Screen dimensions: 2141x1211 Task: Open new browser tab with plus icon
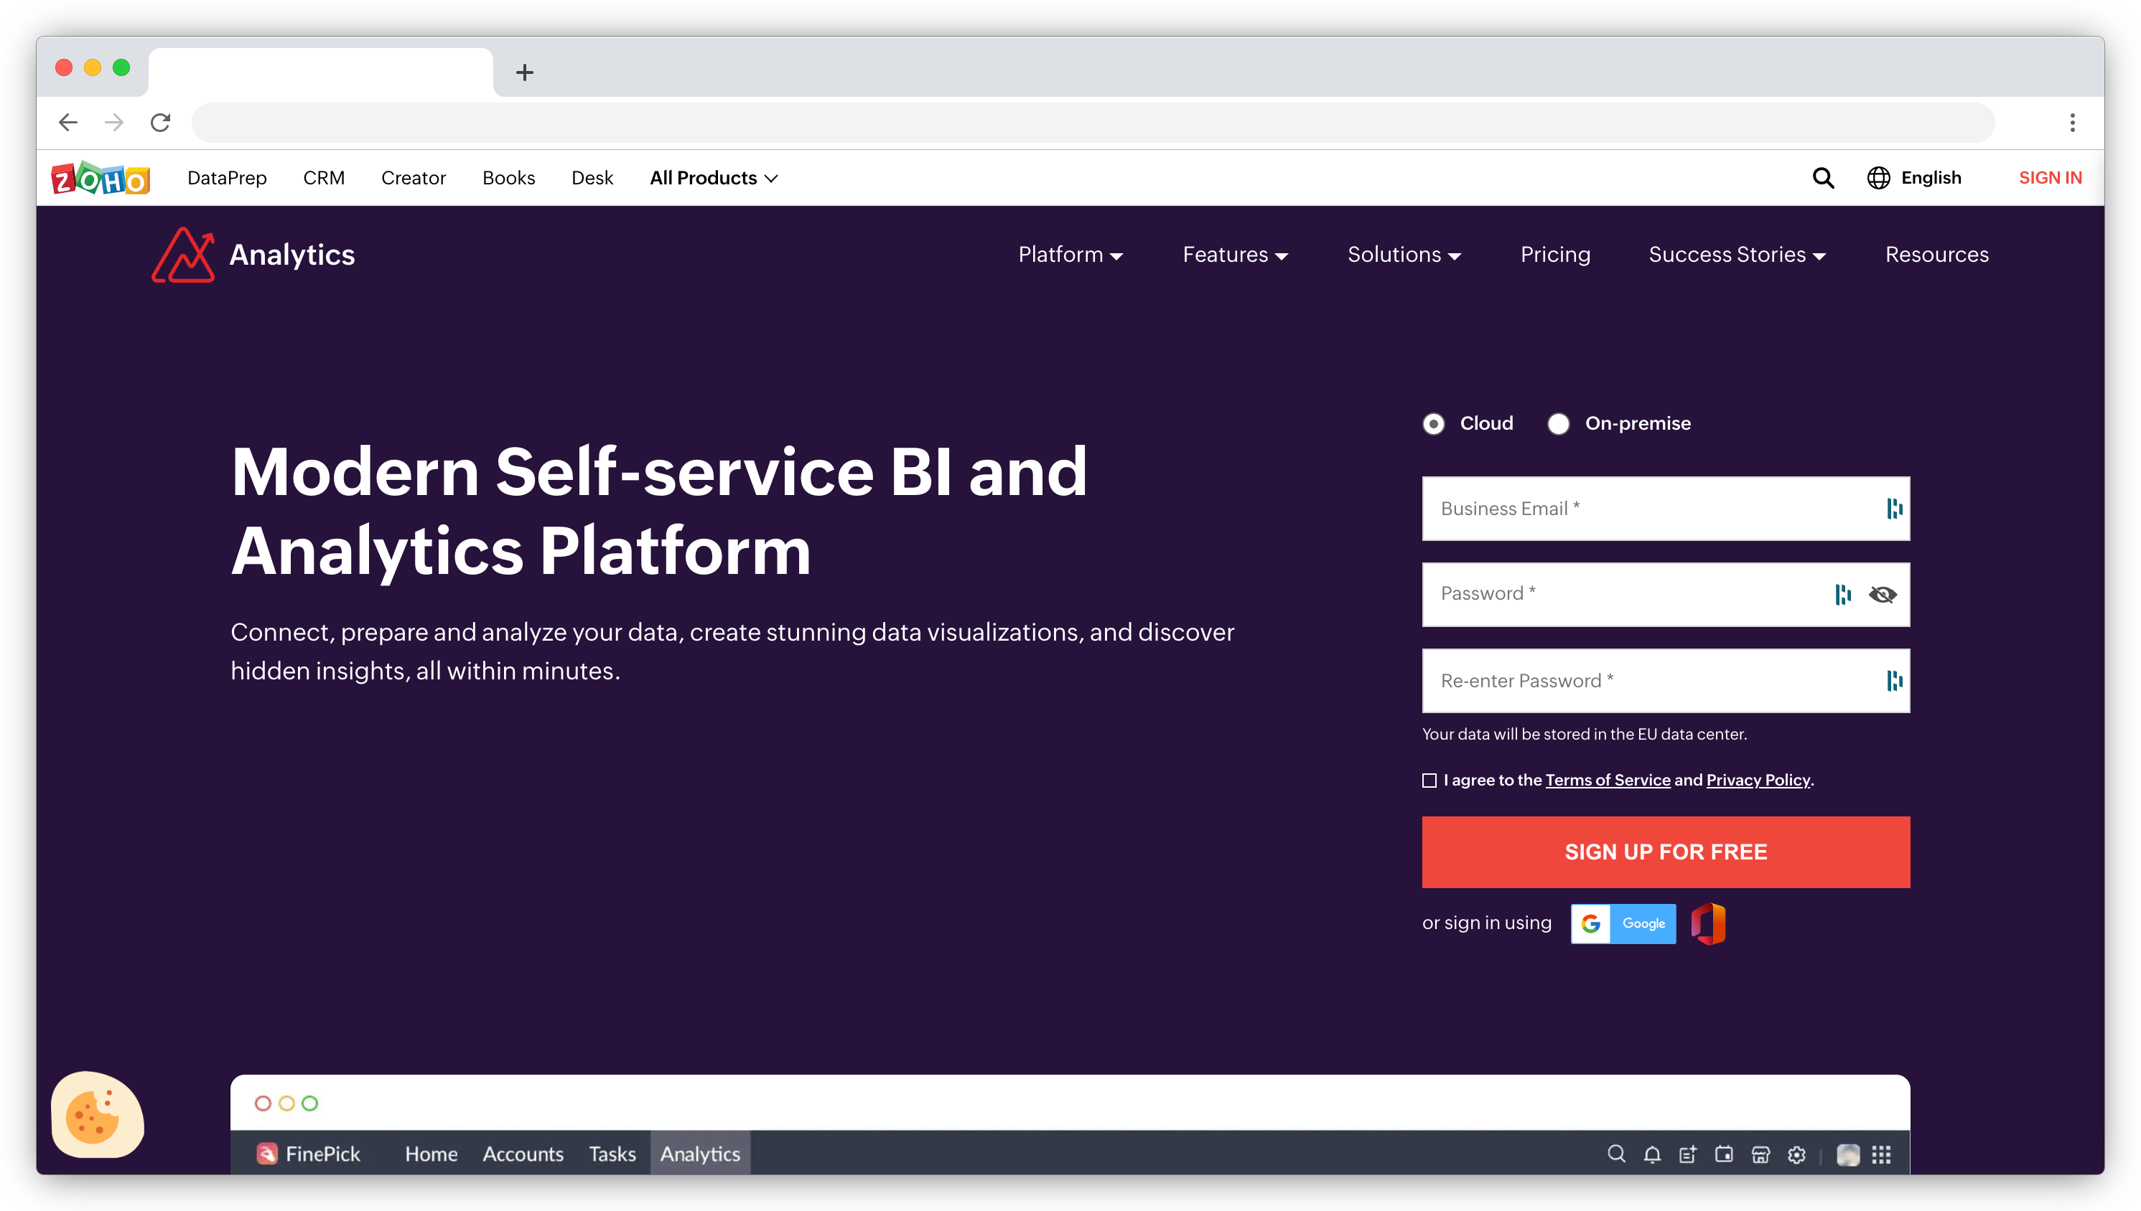[x=524, y=72]
